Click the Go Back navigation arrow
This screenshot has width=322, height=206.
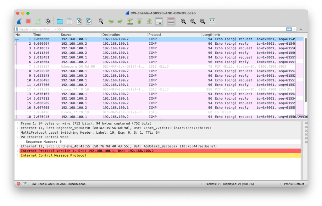tap(111, 21)
